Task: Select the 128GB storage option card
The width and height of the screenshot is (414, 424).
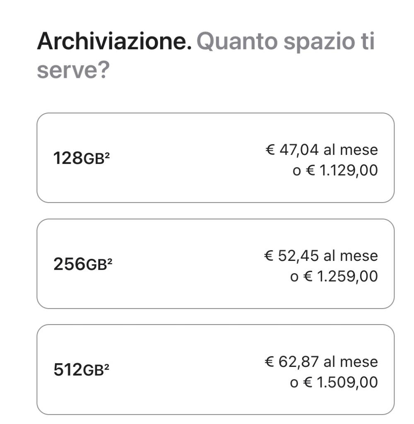Action: [x=215, y=158]
